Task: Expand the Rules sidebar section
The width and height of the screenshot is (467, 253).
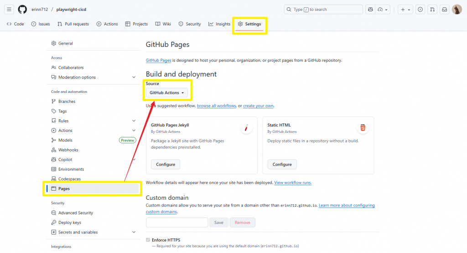Action: coord(134,121)
